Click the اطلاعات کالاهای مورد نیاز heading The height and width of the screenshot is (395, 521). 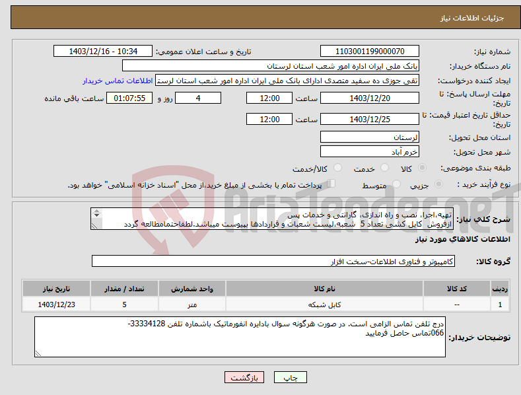[462, 239]
